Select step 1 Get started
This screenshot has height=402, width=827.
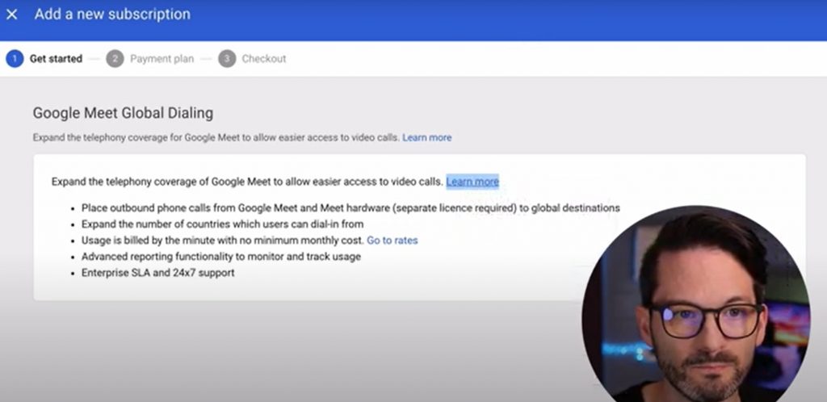tap(44, 58)
